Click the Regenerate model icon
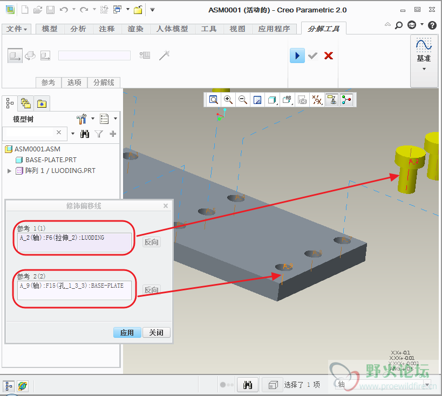Viewport: 442px width, 396px height. 104,10
